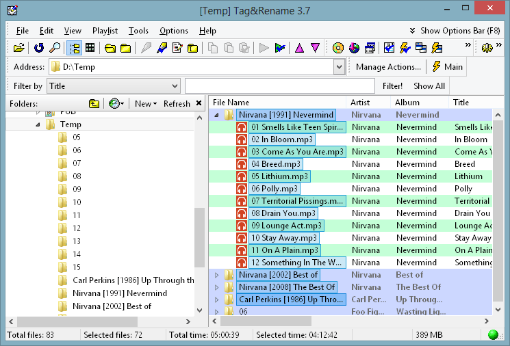Open the New dropdown in Folders panel

click(146, 104)
